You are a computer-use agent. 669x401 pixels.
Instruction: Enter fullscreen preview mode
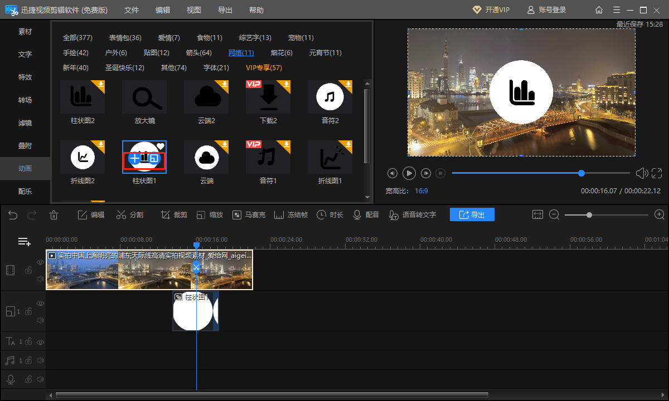coord(657,173)
